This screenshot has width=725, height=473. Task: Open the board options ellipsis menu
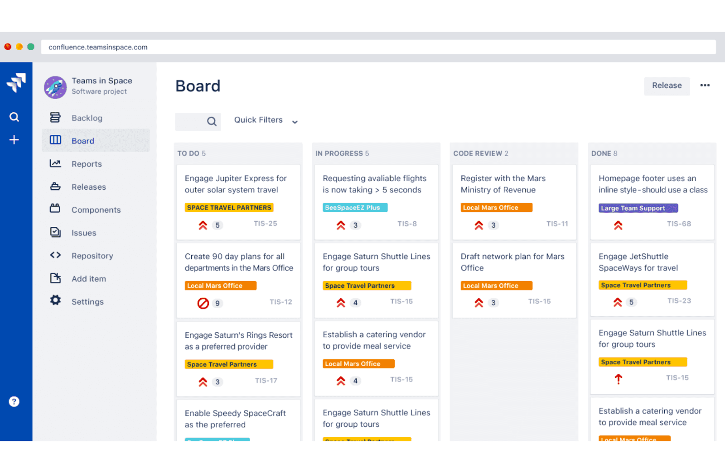coord(705,85)
